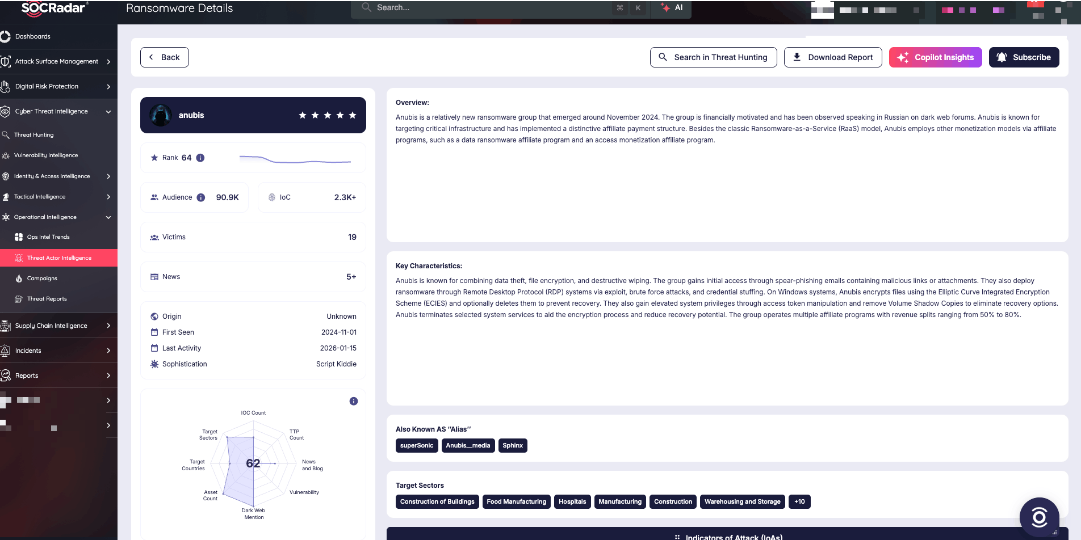This screenshot has height=540, width=1081.
Task: Click the Ops Intel Trends grid icon
Action: tap(19, 237)
